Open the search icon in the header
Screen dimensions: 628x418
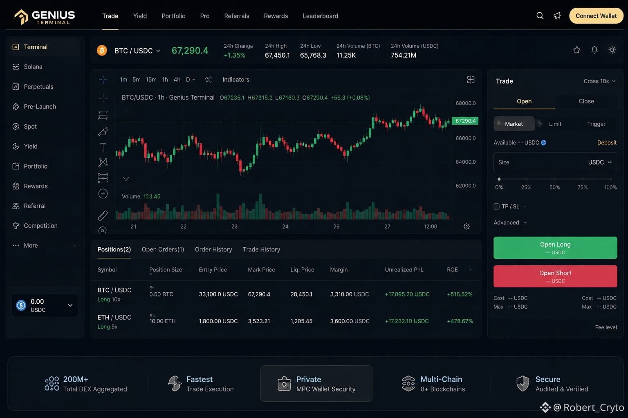click(x=540, y=16)
